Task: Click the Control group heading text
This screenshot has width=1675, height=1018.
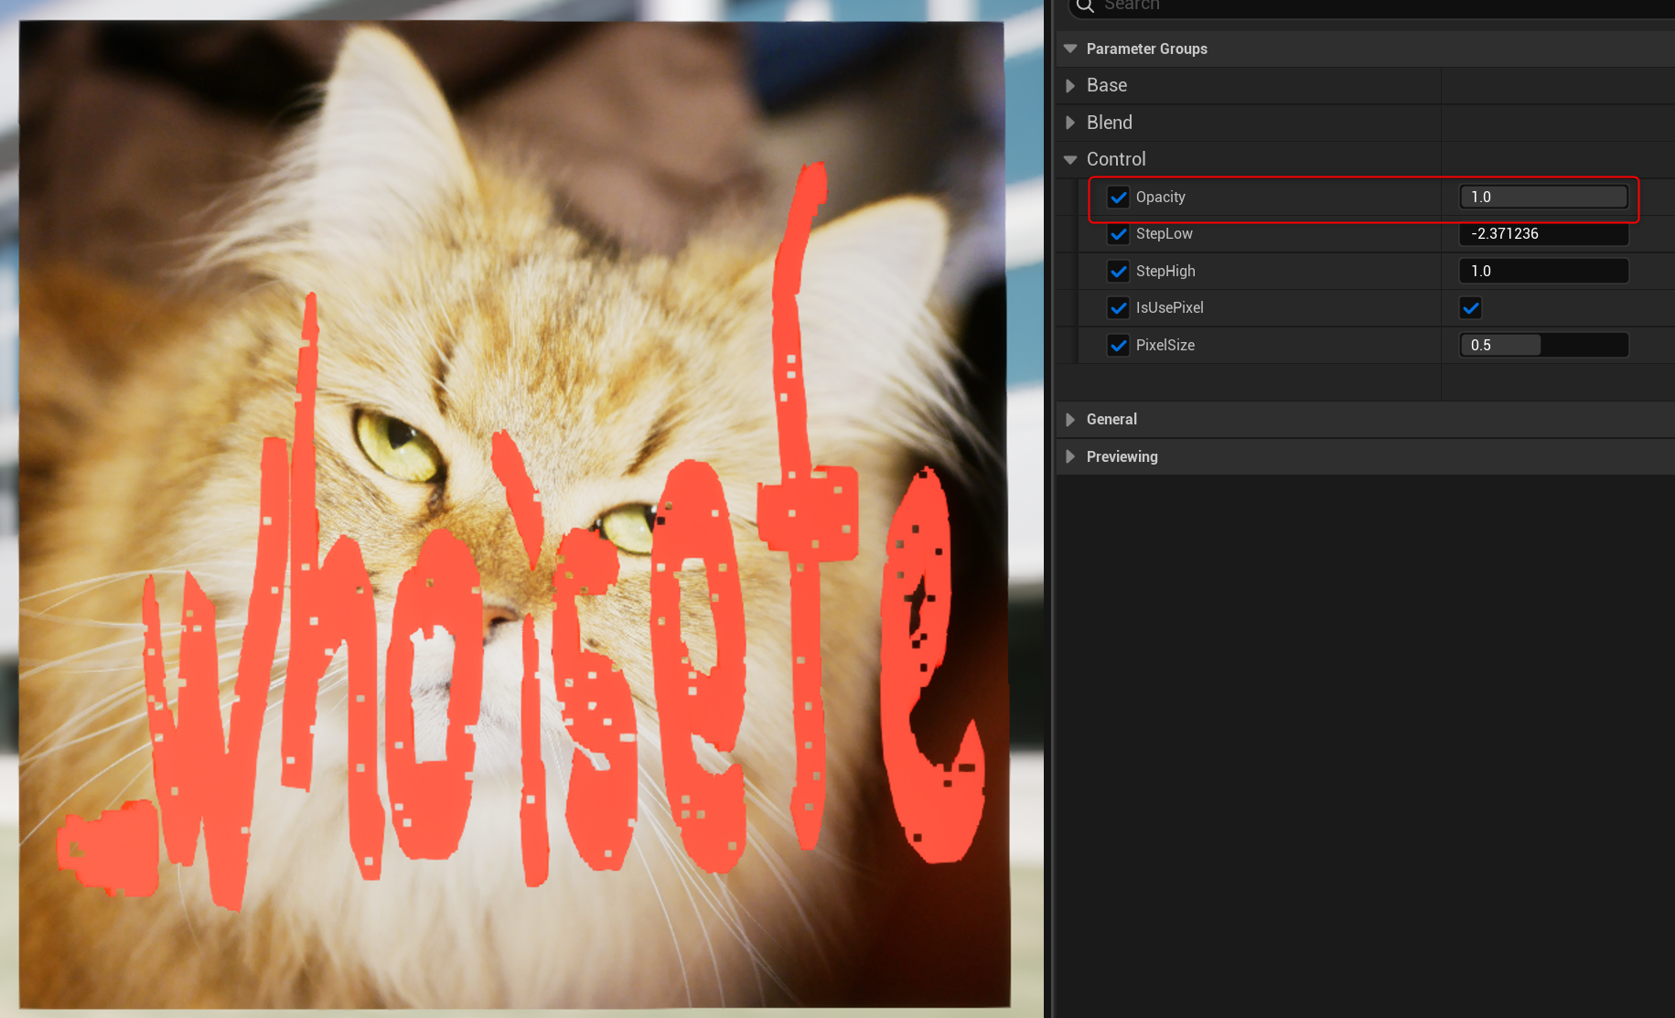Action: [1115, 159]
